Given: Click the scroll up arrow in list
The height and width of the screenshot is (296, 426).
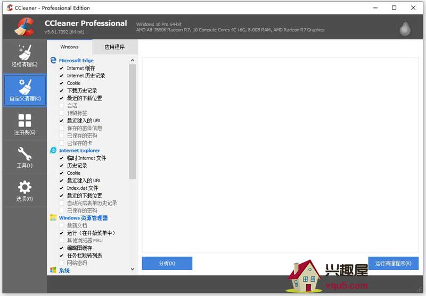Looking at the screenshot, I should click(x=133, y=60).
